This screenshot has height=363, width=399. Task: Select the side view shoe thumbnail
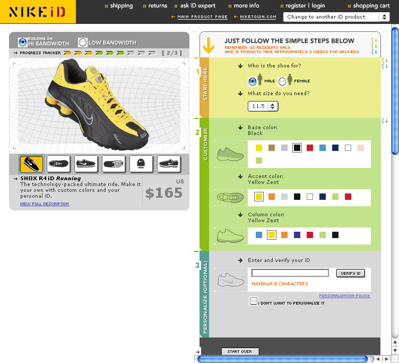[31, 164]
